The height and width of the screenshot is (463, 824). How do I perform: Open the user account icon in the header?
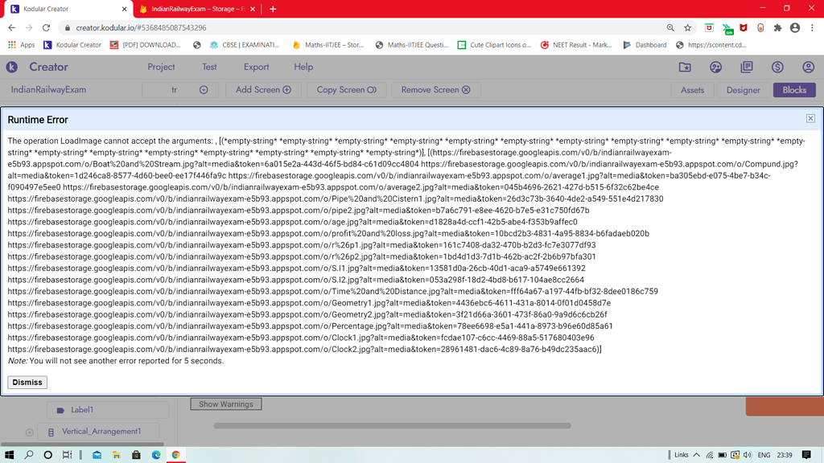pos(808,67)
